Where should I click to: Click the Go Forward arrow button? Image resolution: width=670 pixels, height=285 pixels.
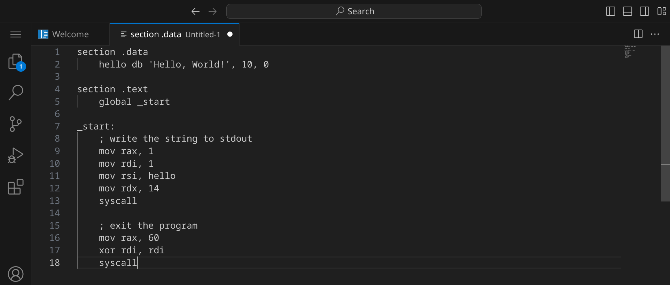(212, 11)
